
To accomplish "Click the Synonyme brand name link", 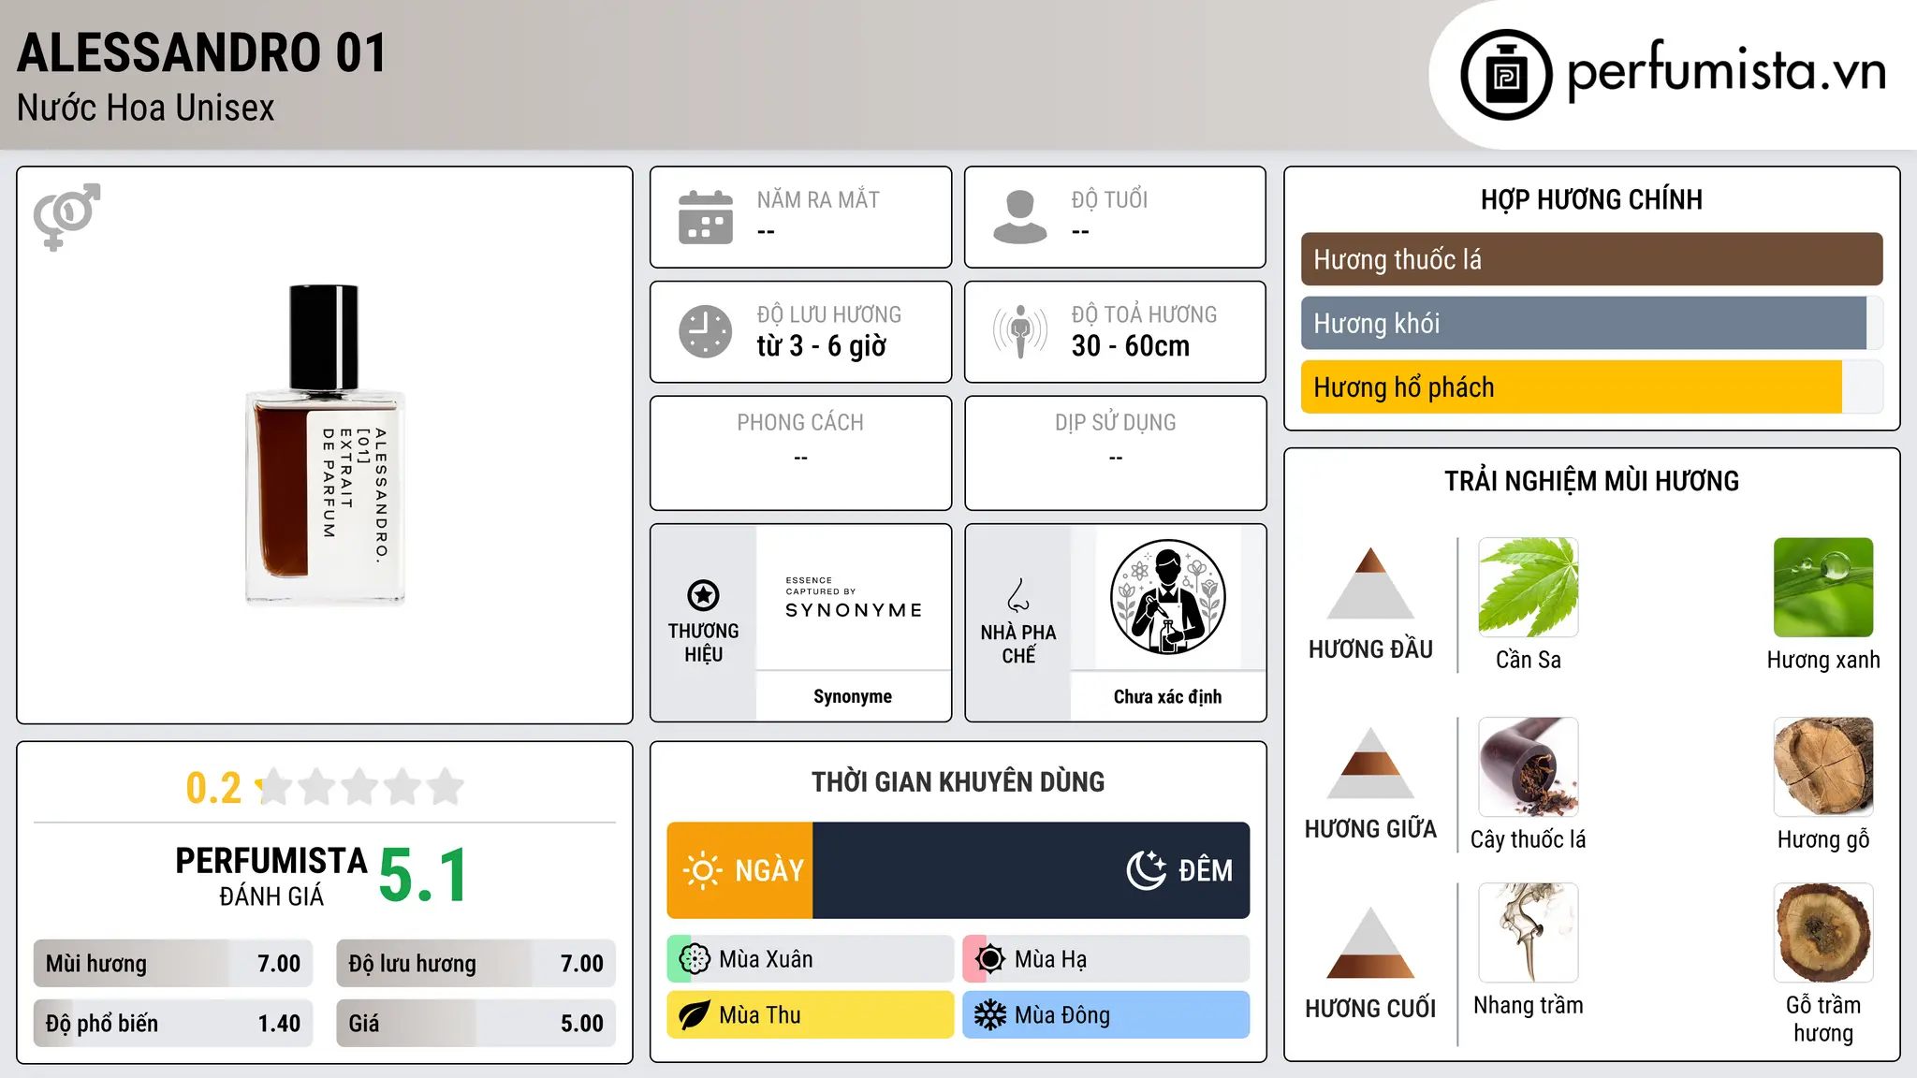I will (x=853, y=696).
